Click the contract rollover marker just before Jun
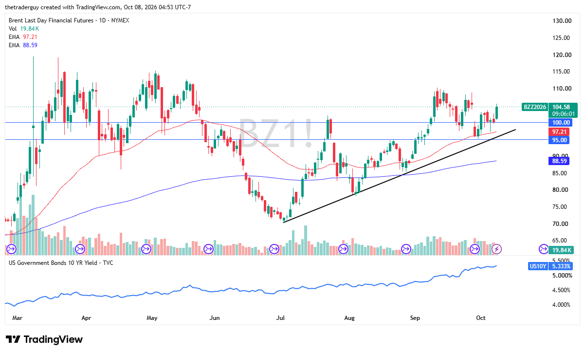585x354 pixels. click(x=209, y=249)
